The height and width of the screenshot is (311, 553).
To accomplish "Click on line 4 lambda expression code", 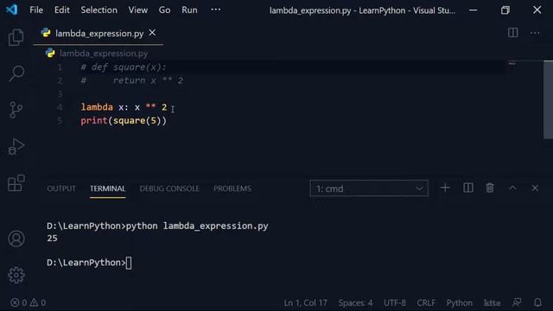I will coord(124,107).
